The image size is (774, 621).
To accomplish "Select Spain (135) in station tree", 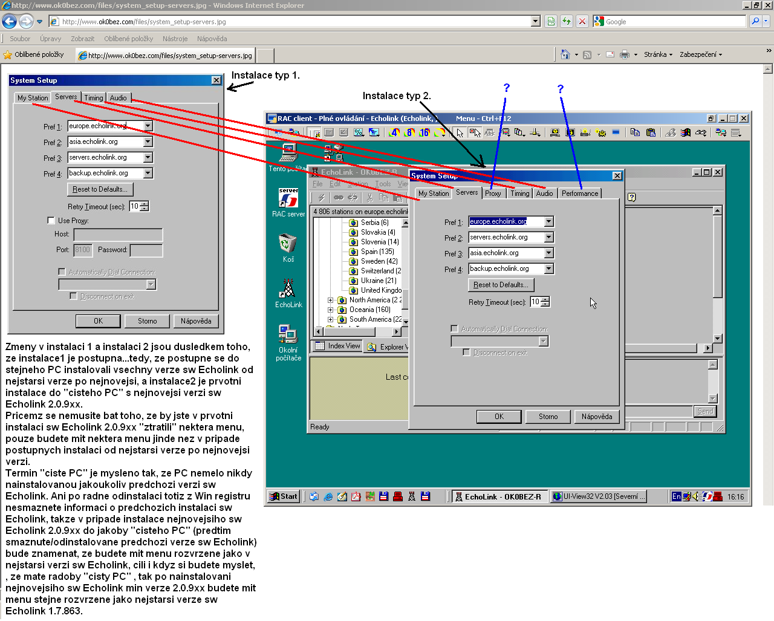I will tap(377, 252).
